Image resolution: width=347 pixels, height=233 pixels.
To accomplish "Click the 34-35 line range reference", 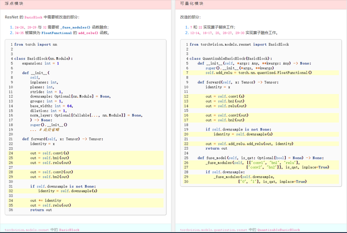I will 20,33.
